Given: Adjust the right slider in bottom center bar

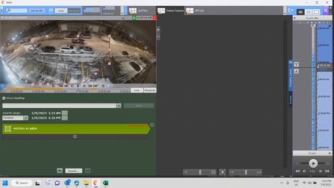Looking at the screenshot, I should [246, 172].
